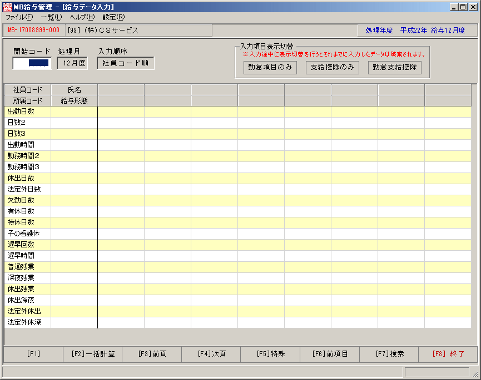Click the 処理年度 平成22年 給与12月度 label
481x380 pixels.
415,31
